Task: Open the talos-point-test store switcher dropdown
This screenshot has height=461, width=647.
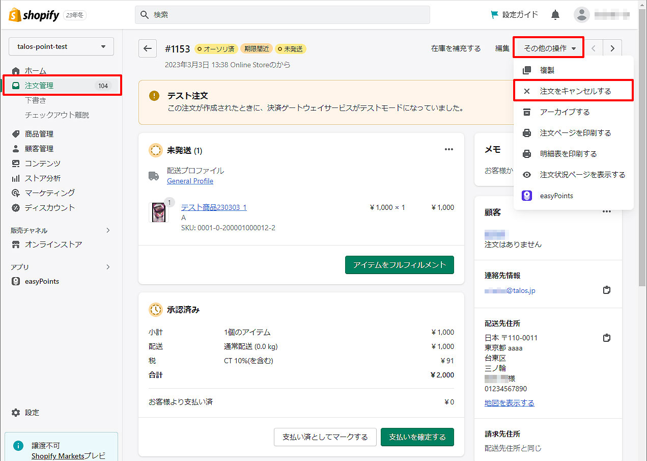Action: [61, 46]
